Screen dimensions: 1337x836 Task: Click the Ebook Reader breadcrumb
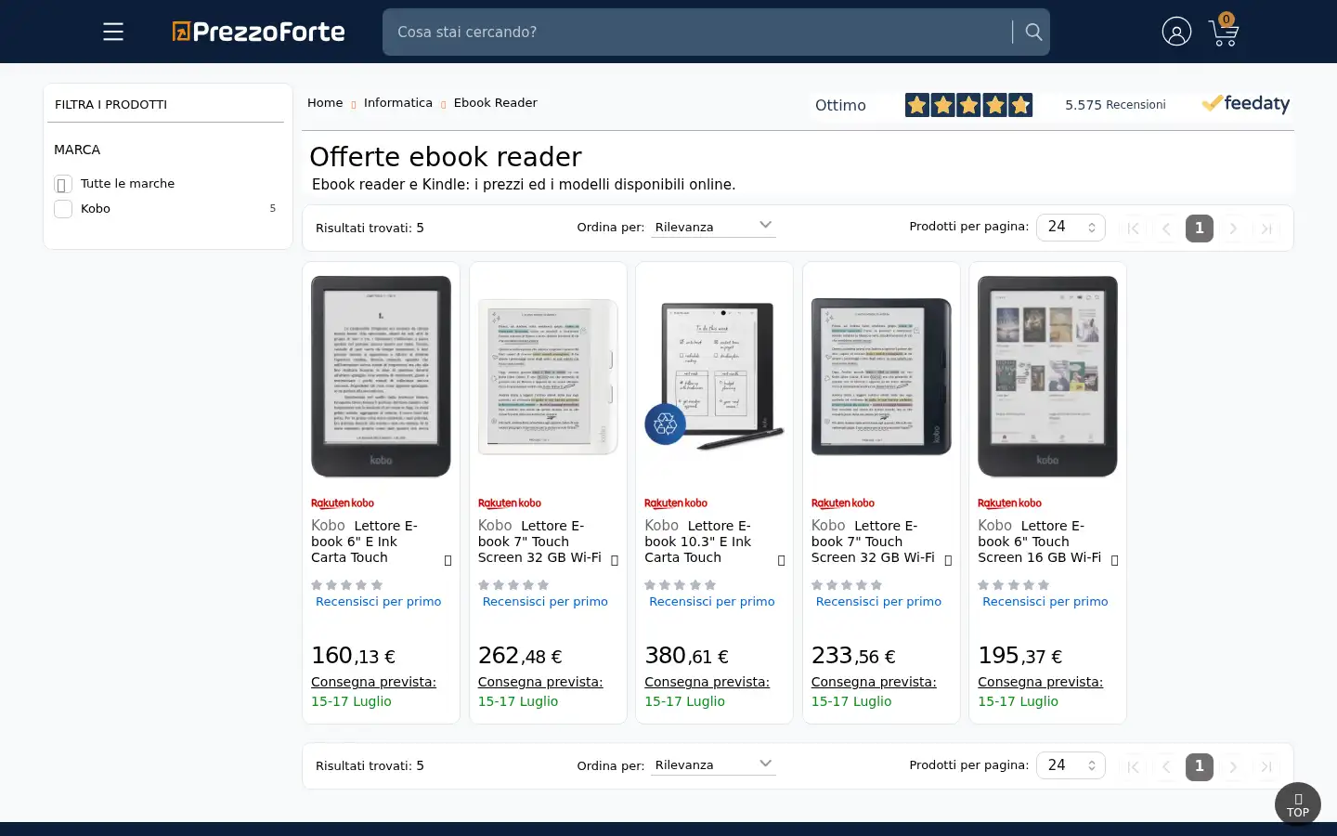(496, 103)
